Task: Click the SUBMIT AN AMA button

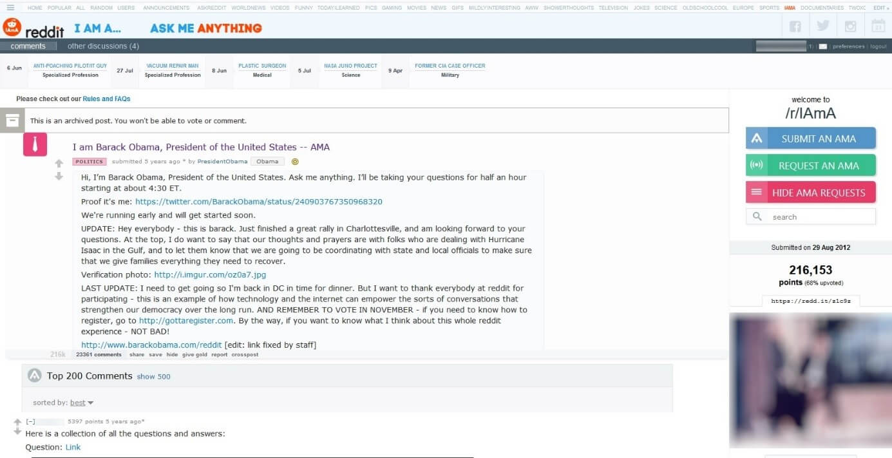Action: (x=811, y=138)
